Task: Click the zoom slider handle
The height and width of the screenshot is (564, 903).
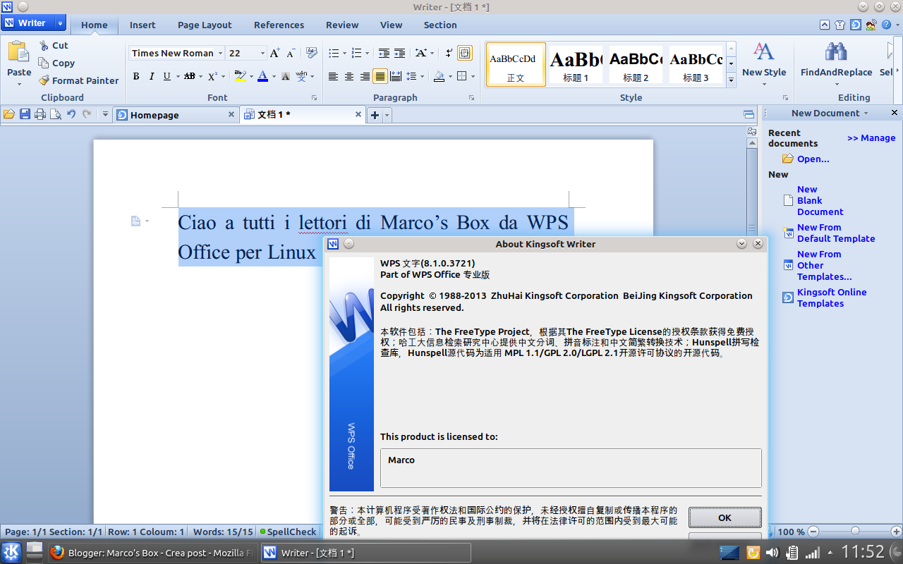Action: (855, 532)
